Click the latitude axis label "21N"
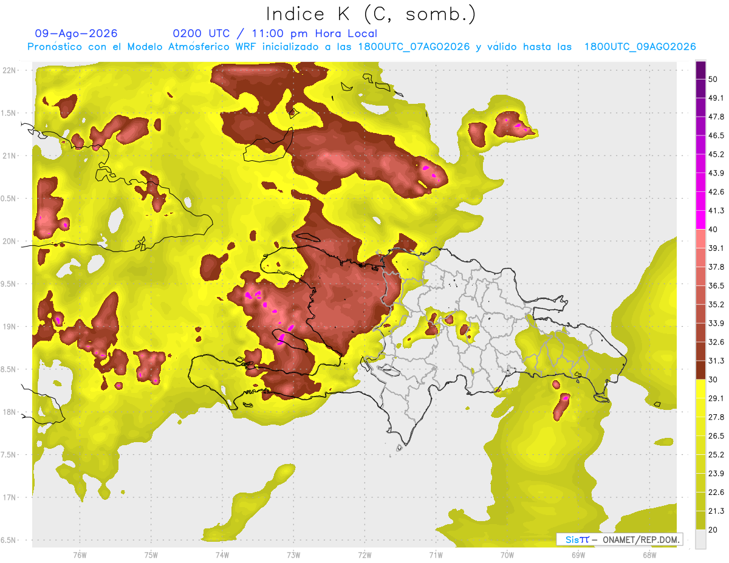 pyautogui.click(x=10, y=155)
